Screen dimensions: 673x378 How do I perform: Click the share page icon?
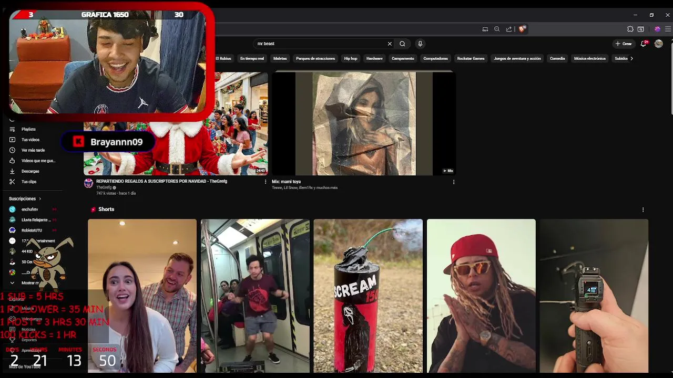[509, 29]
